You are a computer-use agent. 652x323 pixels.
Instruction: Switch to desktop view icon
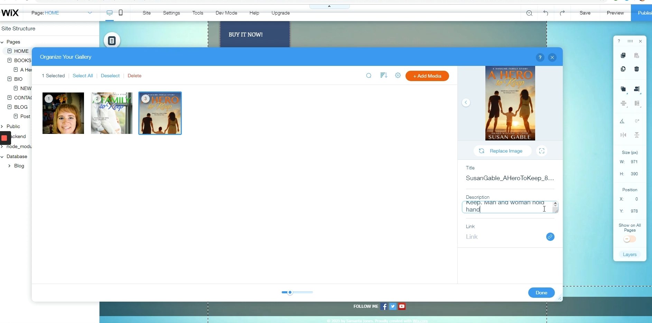click(x=110, y=13)
